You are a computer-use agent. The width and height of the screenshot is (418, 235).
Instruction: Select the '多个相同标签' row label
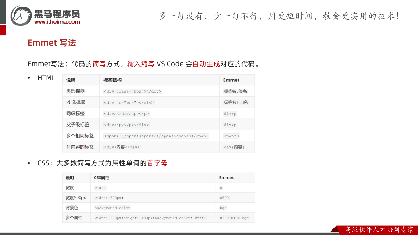tap(80, 136)
